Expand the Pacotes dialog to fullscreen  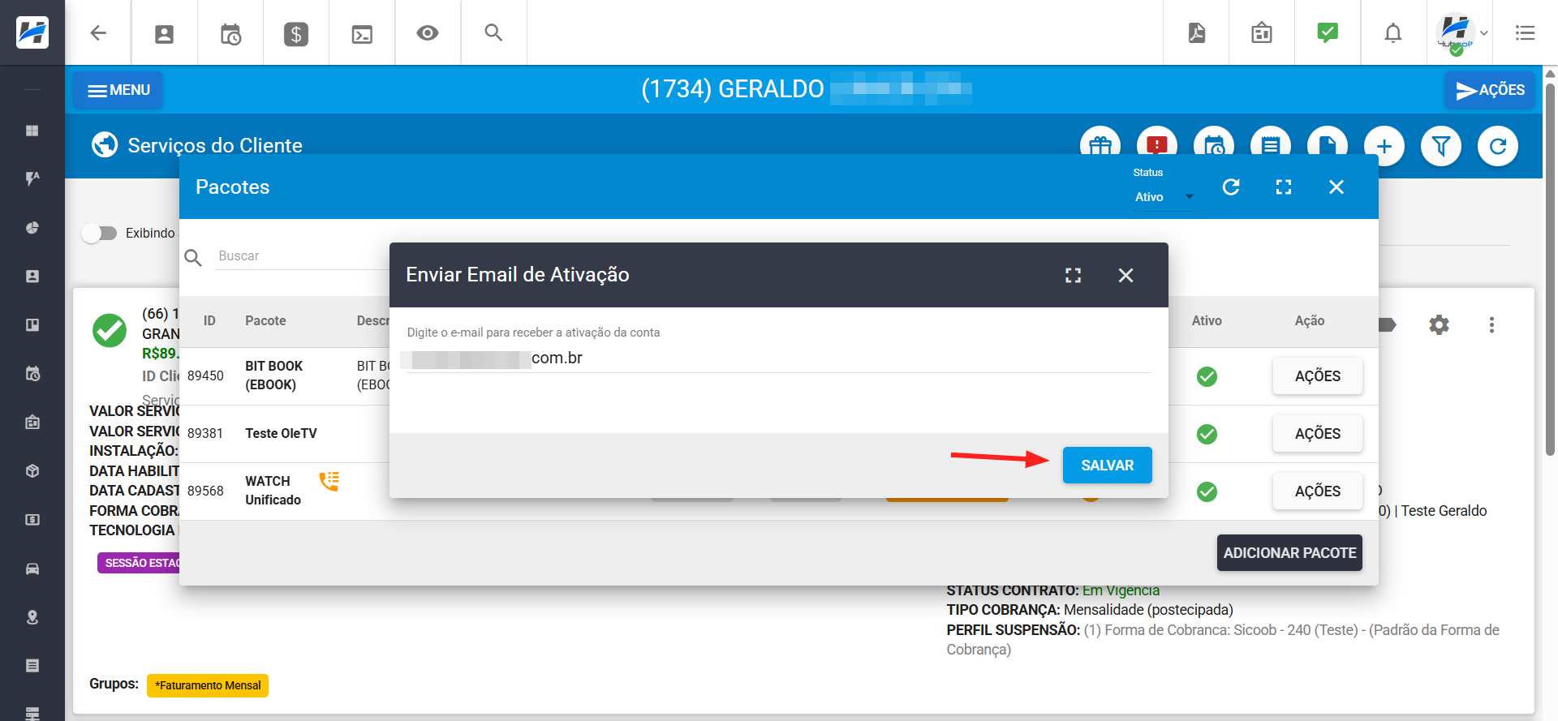pyautogui.click(x=1284, y=187)
